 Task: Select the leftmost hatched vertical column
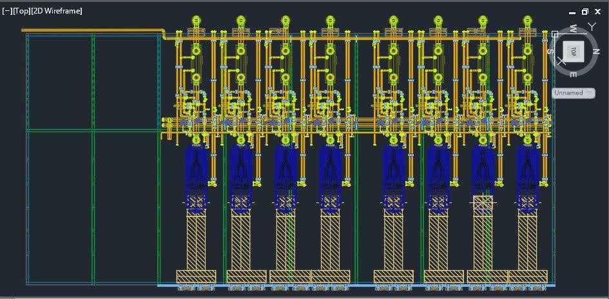point(196,242)
